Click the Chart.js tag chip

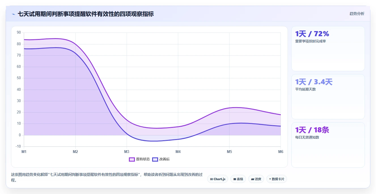218,179
